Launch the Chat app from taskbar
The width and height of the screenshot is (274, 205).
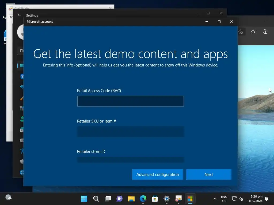pyautogui.click(x=119, y=199)
